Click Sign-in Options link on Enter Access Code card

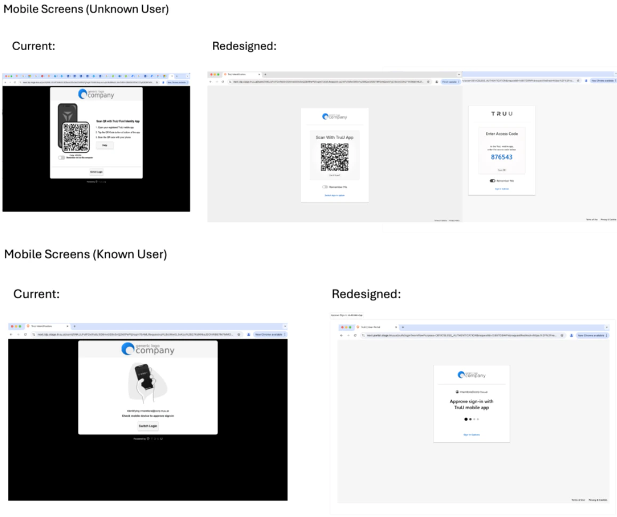502,189
